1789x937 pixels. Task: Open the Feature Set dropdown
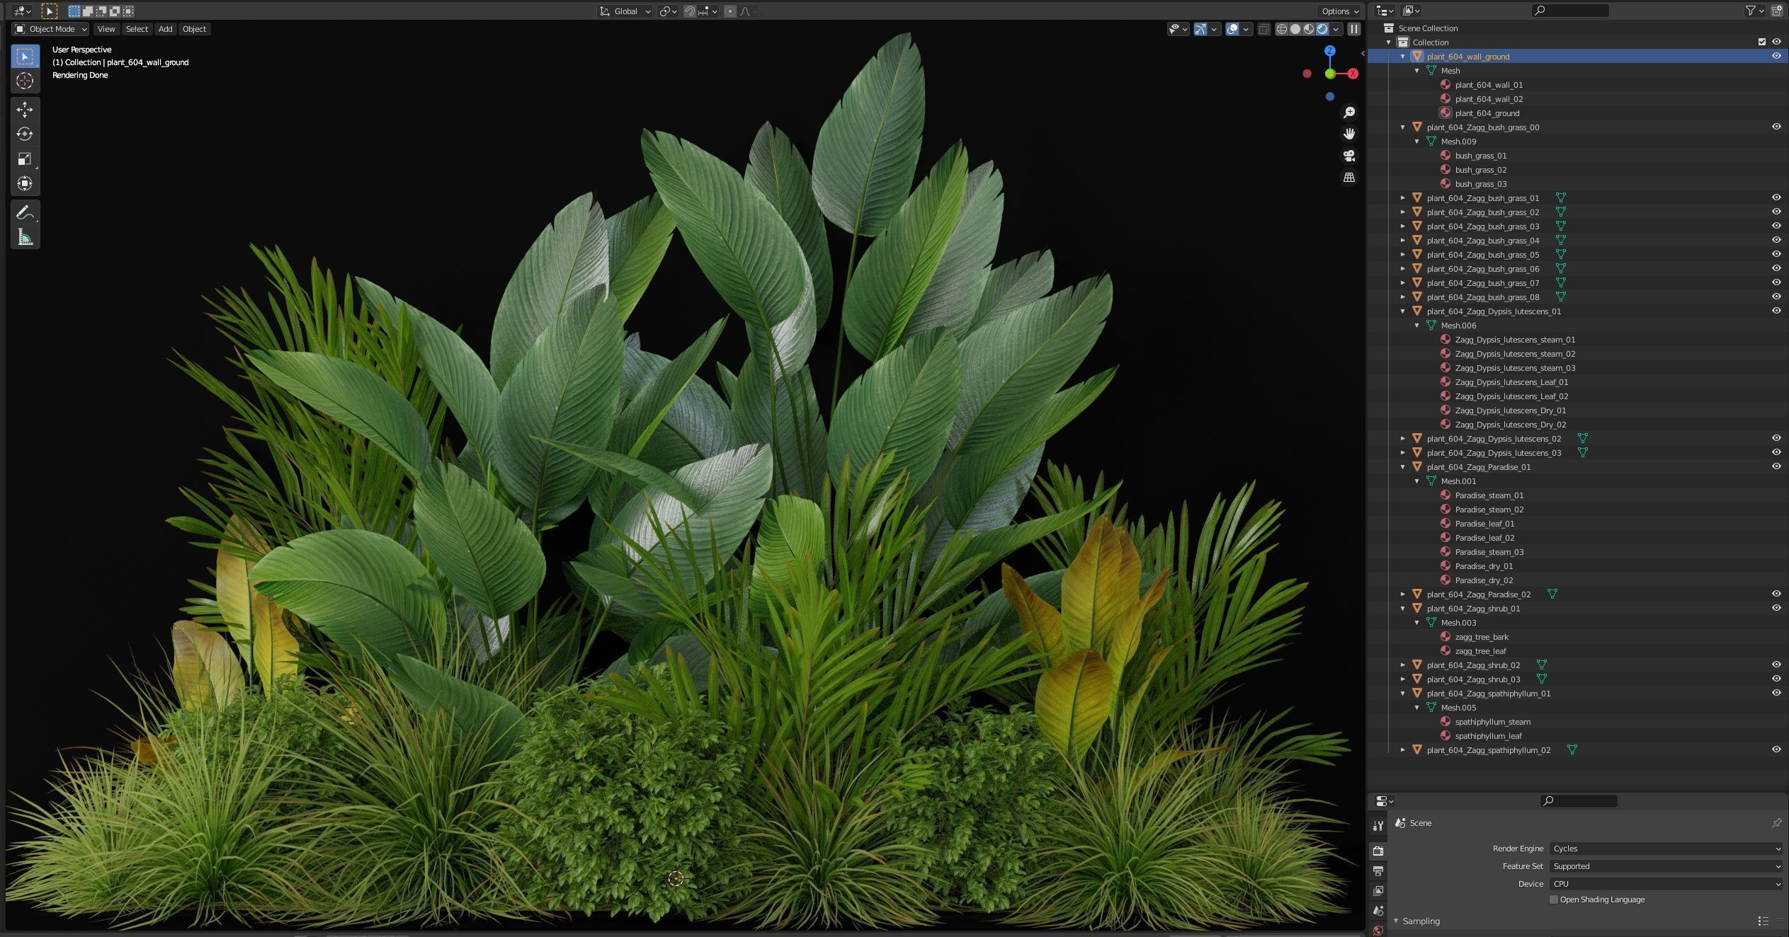coord(1666,866)
